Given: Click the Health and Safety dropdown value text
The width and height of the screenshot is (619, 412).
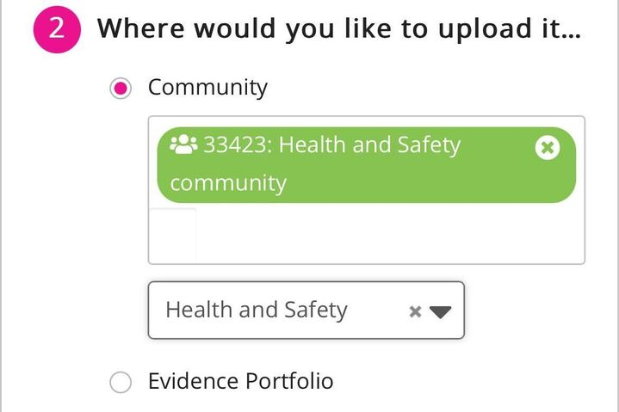Looking at the screenshot, I should pyautogui.click(x=256, y=310).
